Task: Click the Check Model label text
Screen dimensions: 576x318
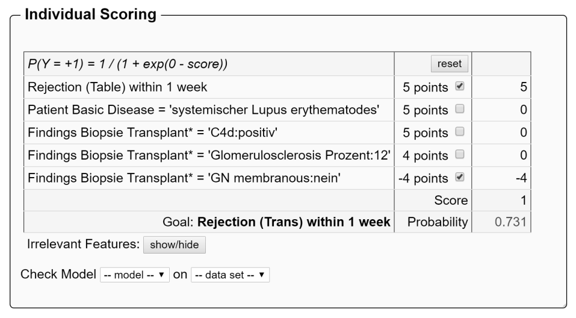Action: tap(58, 275)
